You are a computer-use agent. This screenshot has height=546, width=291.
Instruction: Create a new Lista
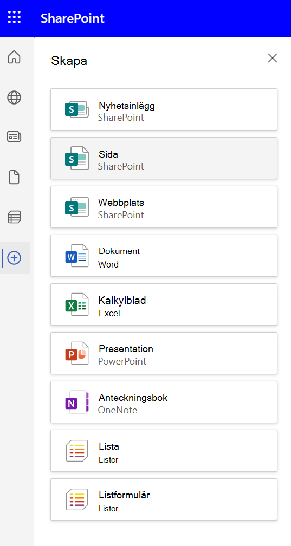(x=164, y=451)
